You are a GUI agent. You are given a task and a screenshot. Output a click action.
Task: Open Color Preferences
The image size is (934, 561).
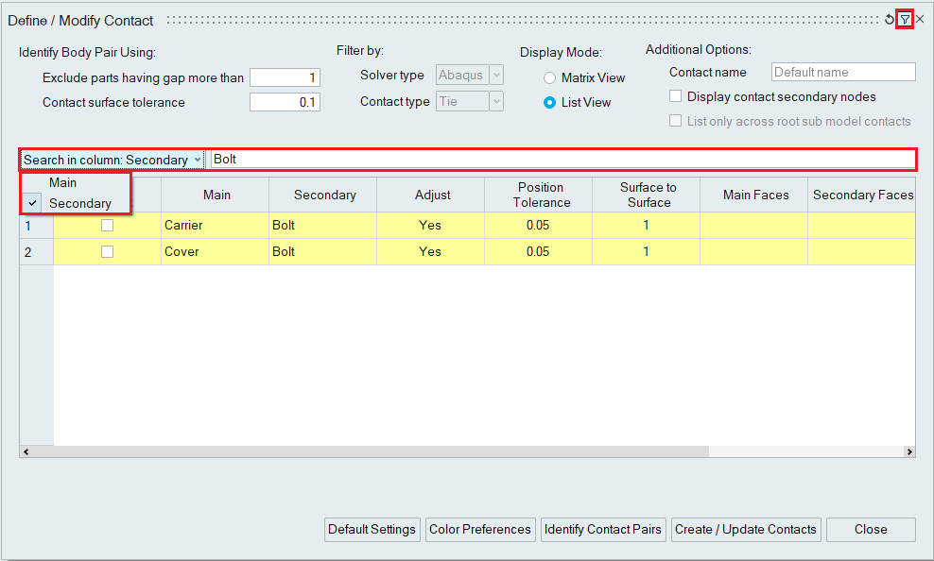(480, 530)
